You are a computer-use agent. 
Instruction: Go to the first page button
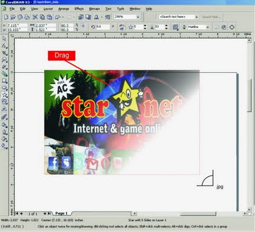coord(17,214)
